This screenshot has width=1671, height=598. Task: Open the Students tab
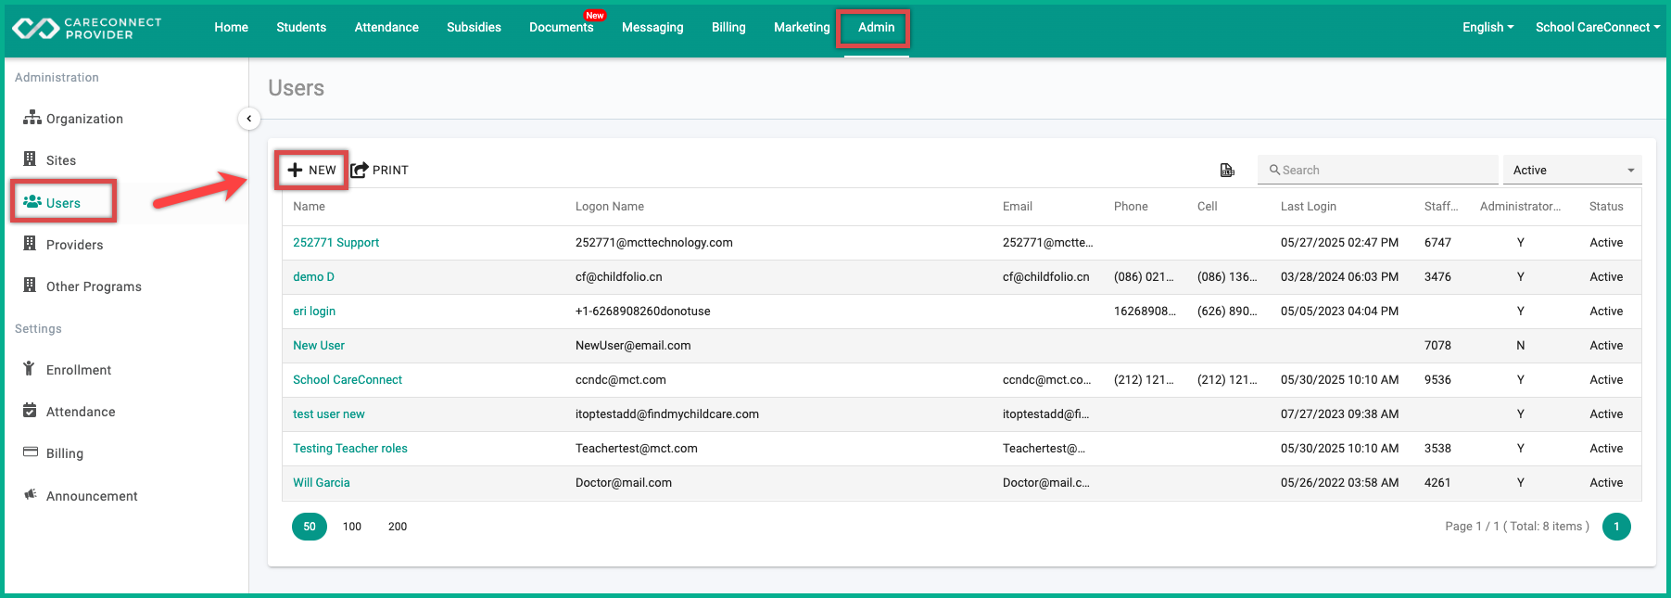click(301, 27)
